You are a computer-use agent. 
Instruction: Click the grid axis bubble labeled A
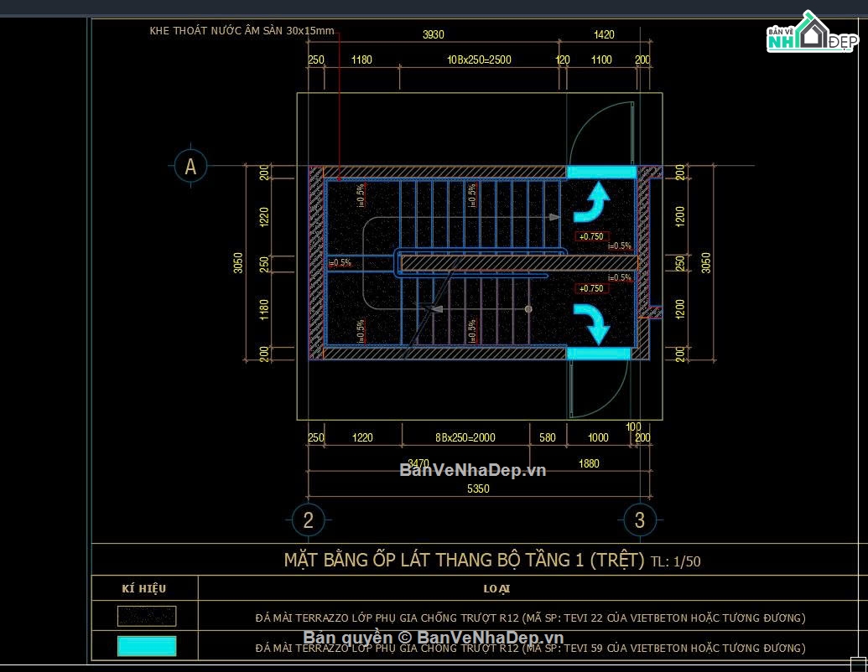(x=190, y=166)
